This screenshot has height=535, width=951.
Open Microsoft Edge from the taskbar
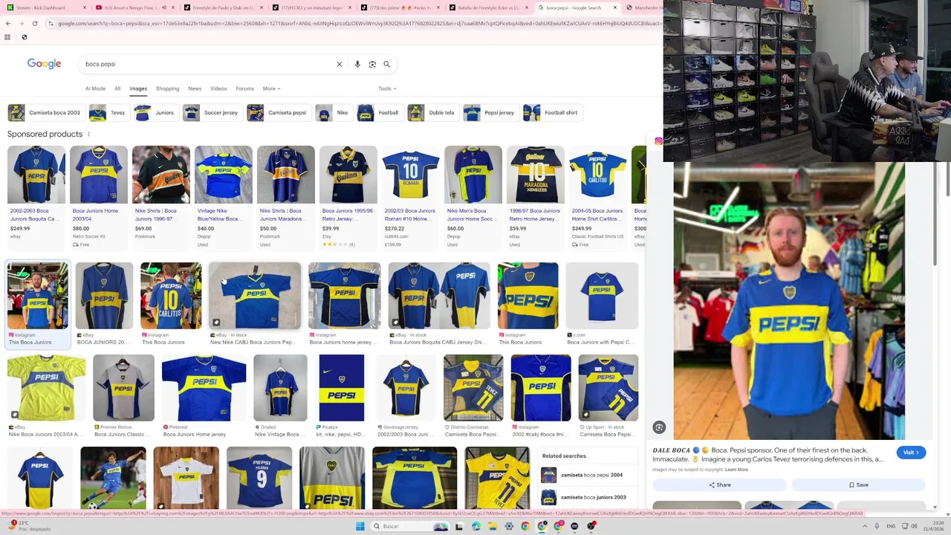475,526
